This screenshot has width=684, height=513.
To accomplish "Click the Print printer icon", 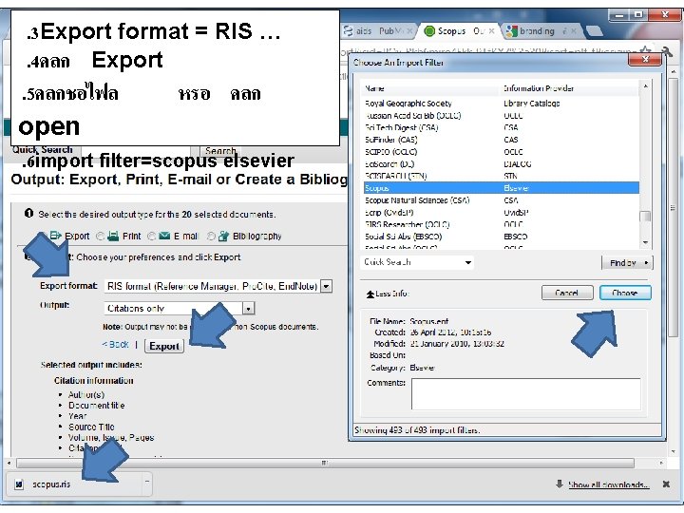I will click(x=113, y=236).
